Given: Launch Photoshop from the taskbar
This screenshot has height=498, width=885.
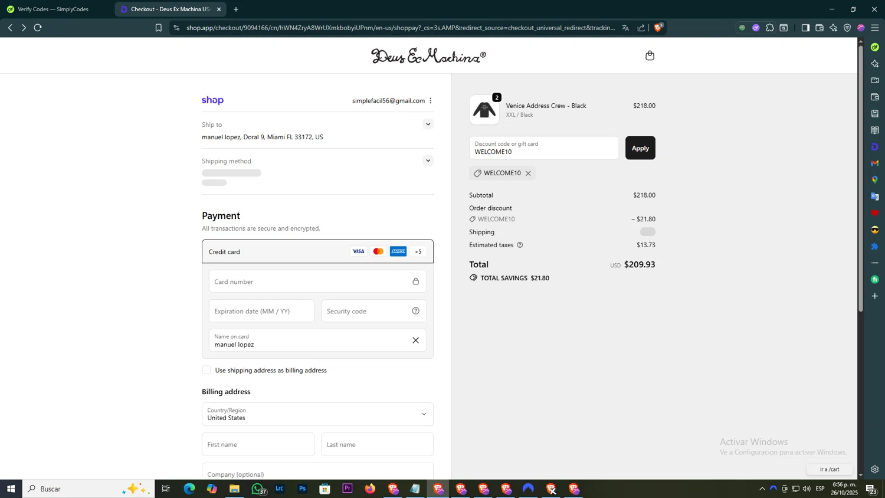Looking at the screenshot, I should pos(302,489).
